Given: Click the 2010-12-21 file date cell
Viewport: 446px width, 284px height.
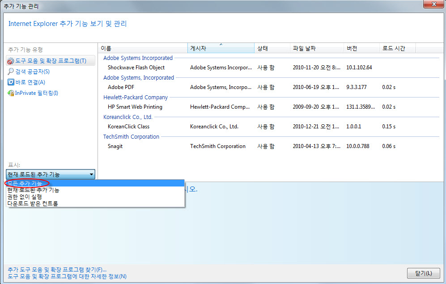Looking at the screenshot, I should (x=316, y=126).
